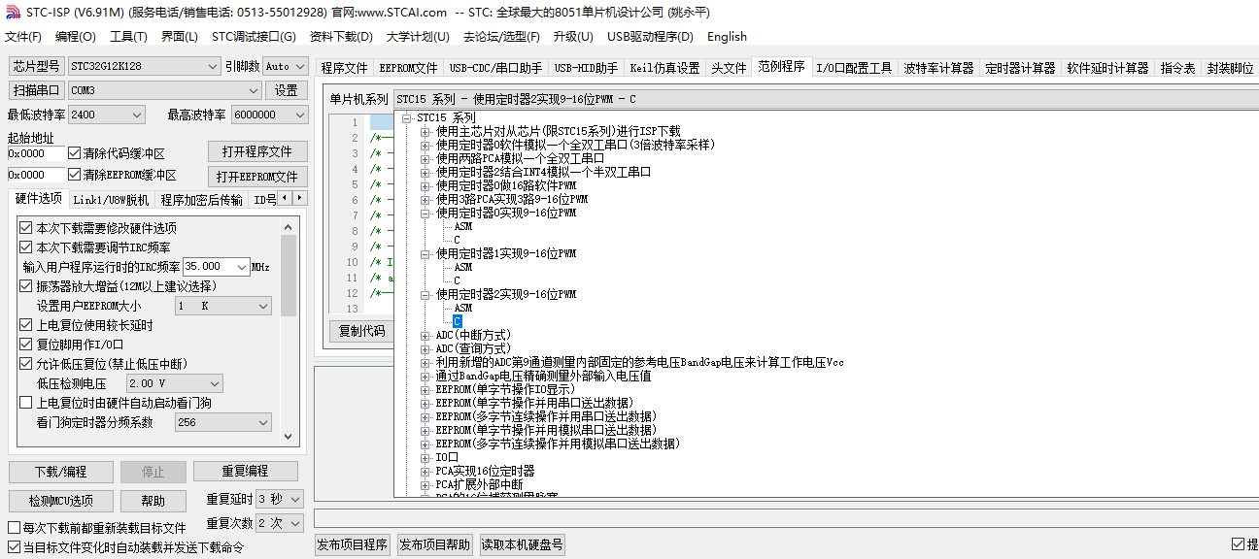Image resolution: width=1259 pixels, height=559 pixels.
Task: Expand 使用主芯片对从芯片进行ISP下载 node
Action: [x=425, y=131]
